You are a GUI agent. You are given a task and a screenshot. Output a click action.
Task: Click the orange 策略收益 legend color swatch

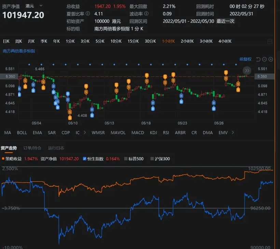coord(4,158)
